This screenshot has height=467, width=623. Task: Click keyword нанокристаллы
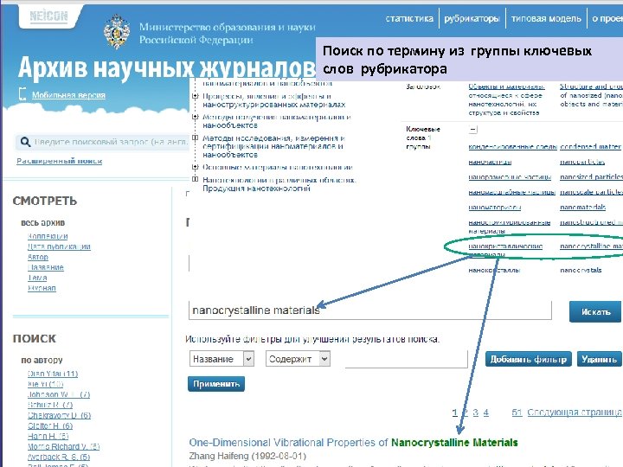494,270
